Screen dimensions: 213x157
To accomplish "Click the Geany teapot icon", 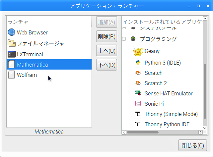I will tap(138, 51).
